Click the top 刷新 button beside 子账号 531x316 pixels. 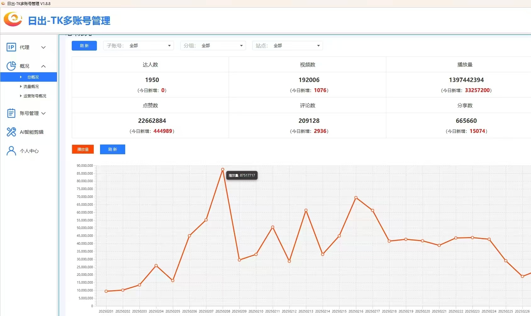tap(84, 46)
